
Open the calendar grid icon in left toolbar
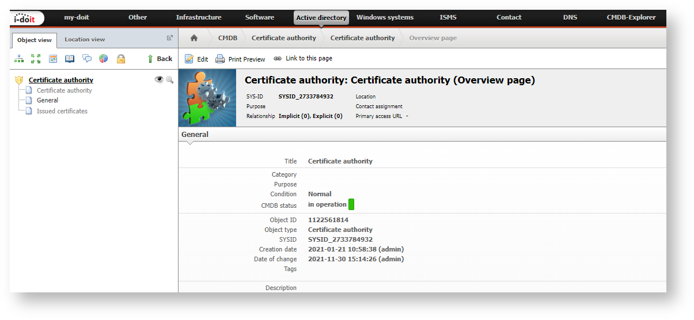[x=53, y=59]
